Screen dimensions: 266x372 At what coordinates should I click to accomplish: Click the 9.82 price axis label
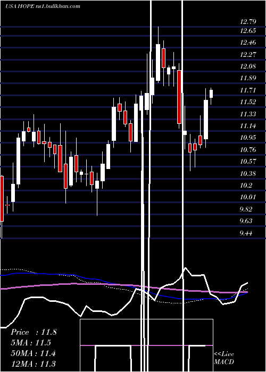(246, 209)
